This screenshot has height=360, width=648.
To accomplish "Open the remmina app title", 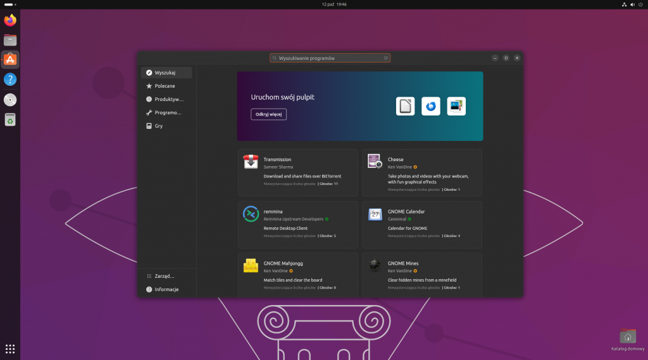I will pyautogui.click(x=273, y=212).
